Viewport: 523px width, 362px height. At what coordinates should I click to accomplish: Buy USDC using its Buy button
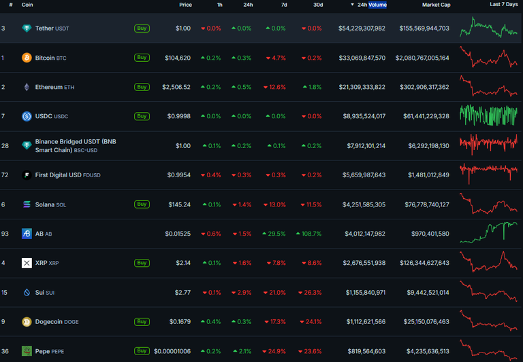142,116
